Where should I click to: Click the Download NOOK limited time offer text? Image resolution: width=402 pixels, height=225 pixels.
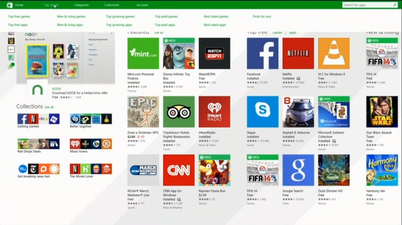[x=80, y=93]
